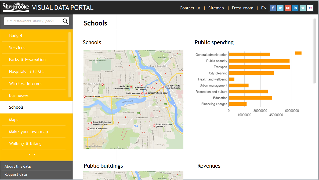Screen dimensions: 319x180
Task: Click the Recreation and culture bar
Action: click(248, 92)
